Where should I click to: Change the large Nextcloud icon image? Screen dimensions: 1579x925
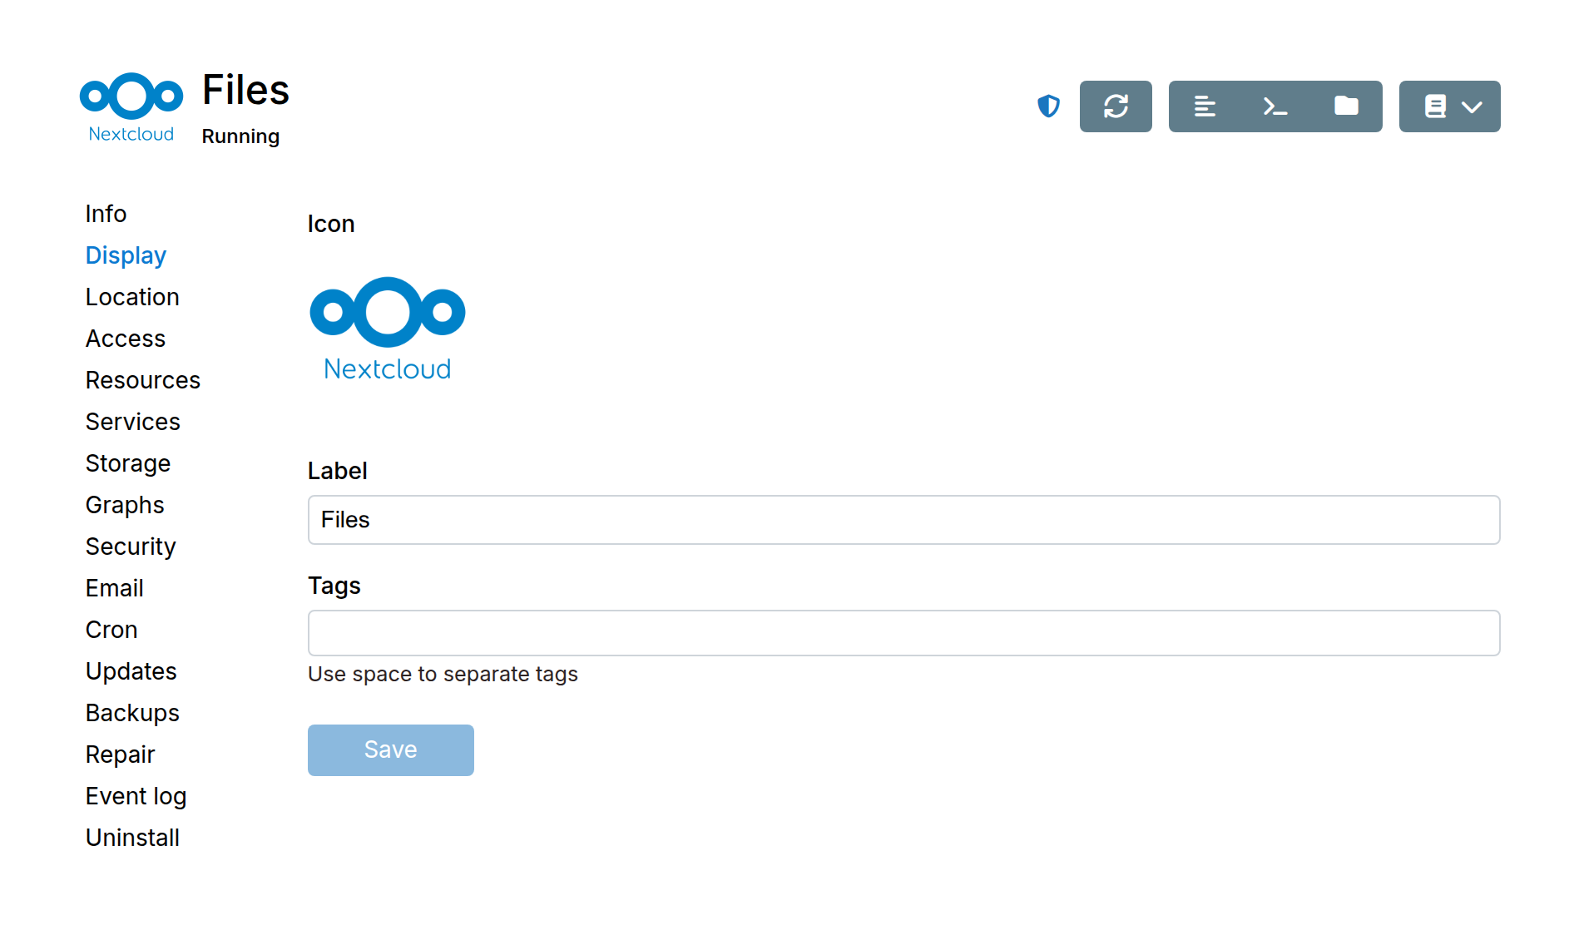click(388, 329)
